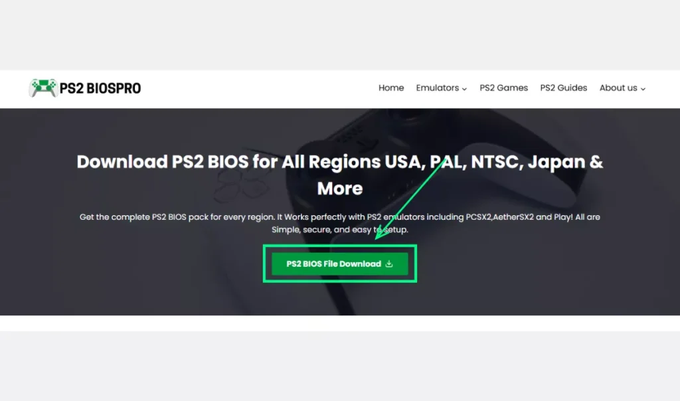Click the PS2 BIOSPRO site title text
This screenshot has width=680, height=401.
click(100, 88)
